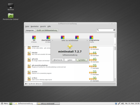Click the 'mintInstall 7.2.7' heading text
The height and width of the screenshot is (105, 140).
pos(70,52)
